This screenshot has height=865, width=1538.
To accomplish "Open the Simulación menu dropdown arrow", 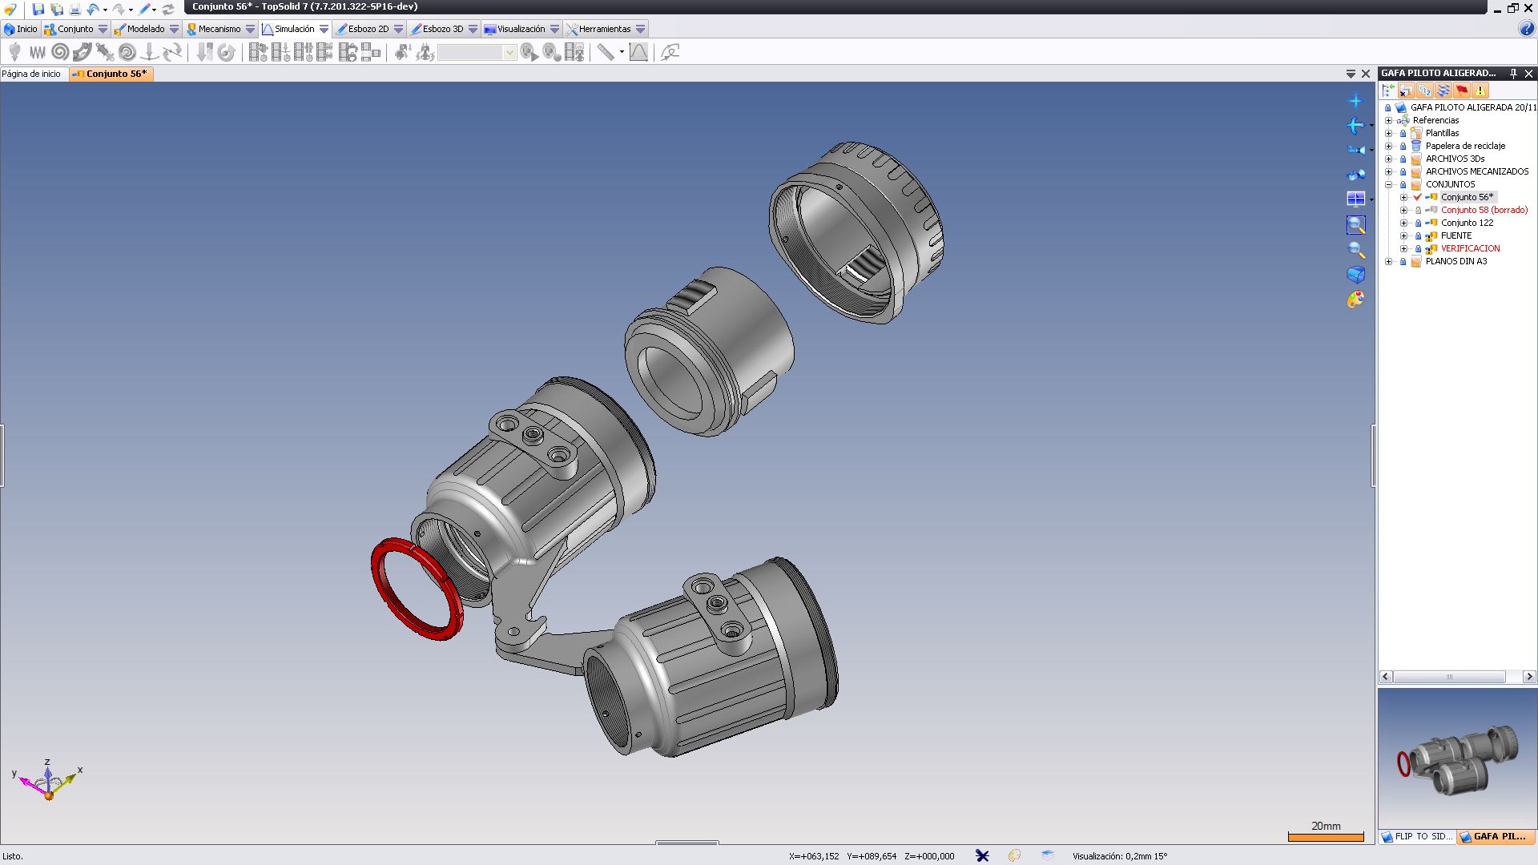I will click(324, 29).
